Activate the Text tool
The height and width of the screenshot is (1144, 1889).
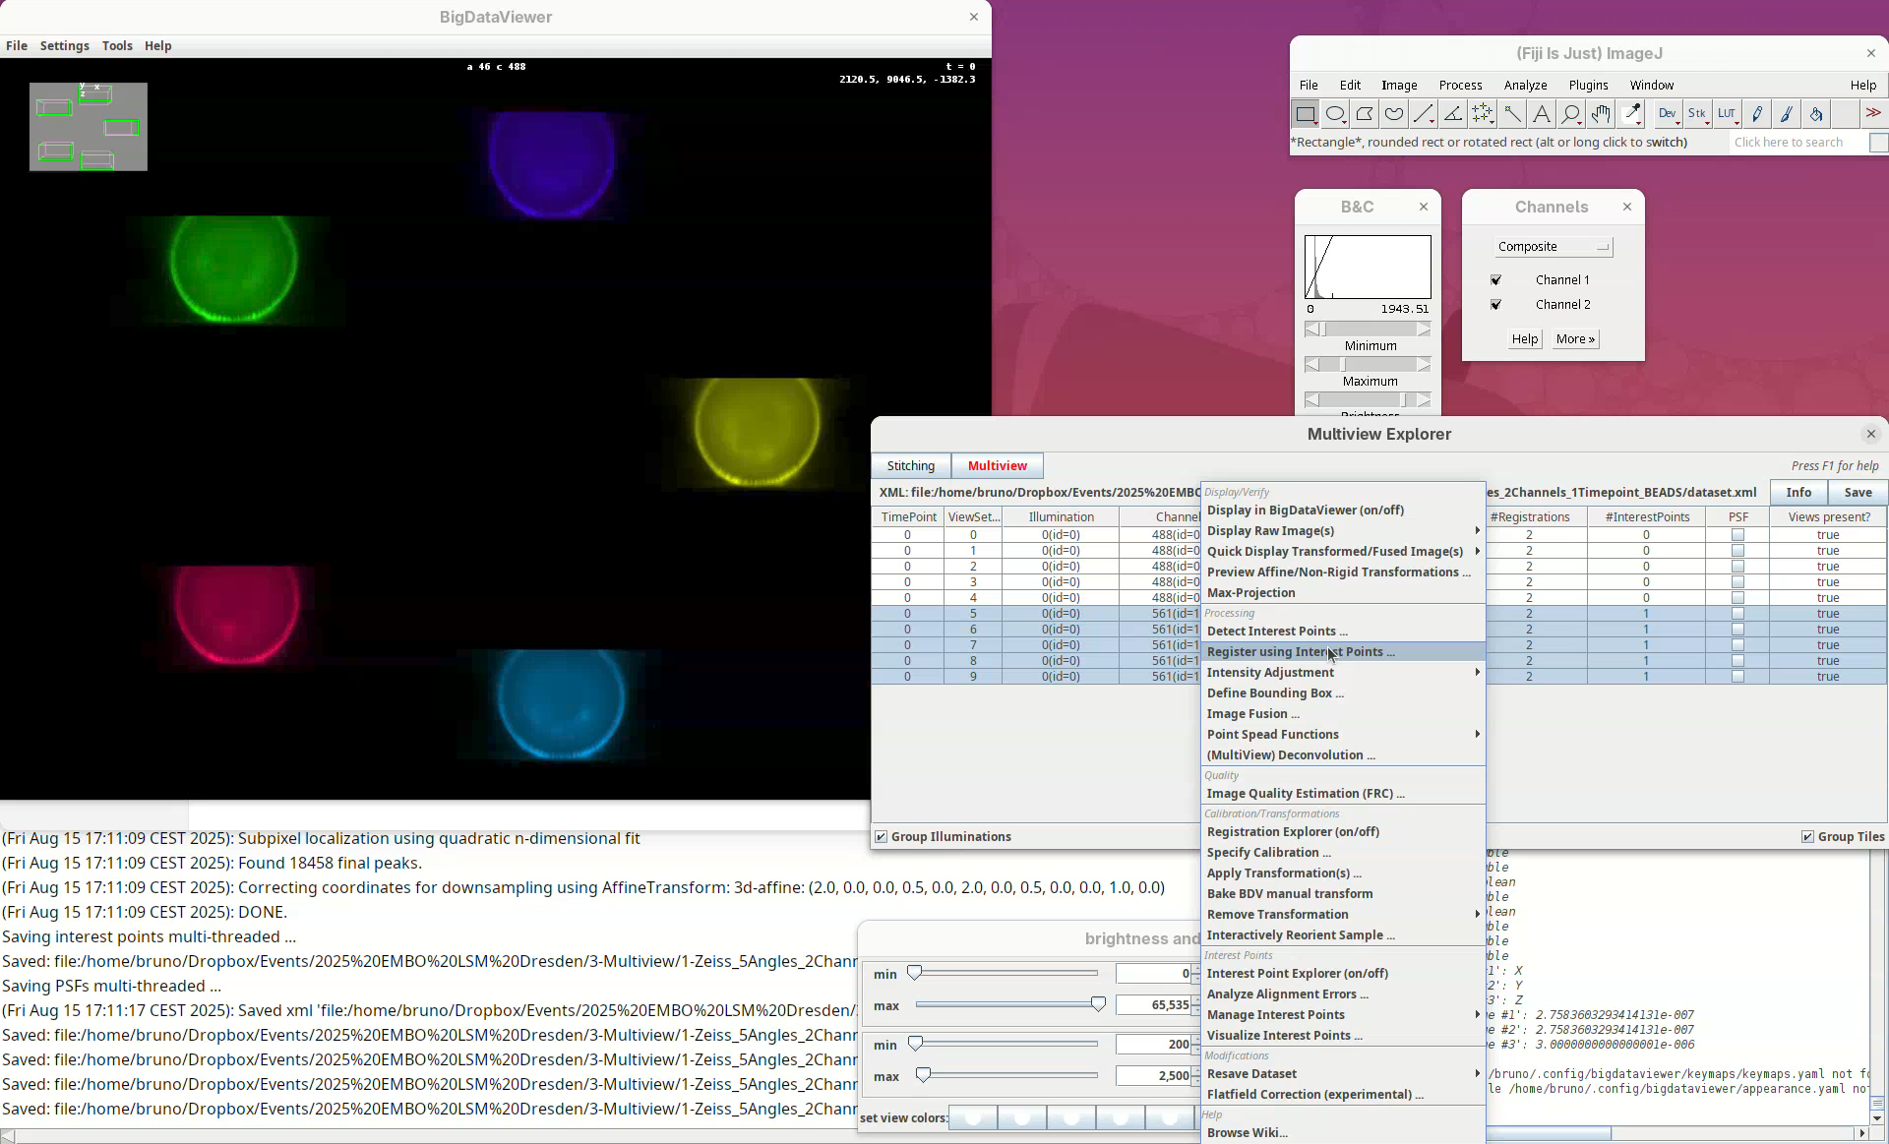[1542, 114]
